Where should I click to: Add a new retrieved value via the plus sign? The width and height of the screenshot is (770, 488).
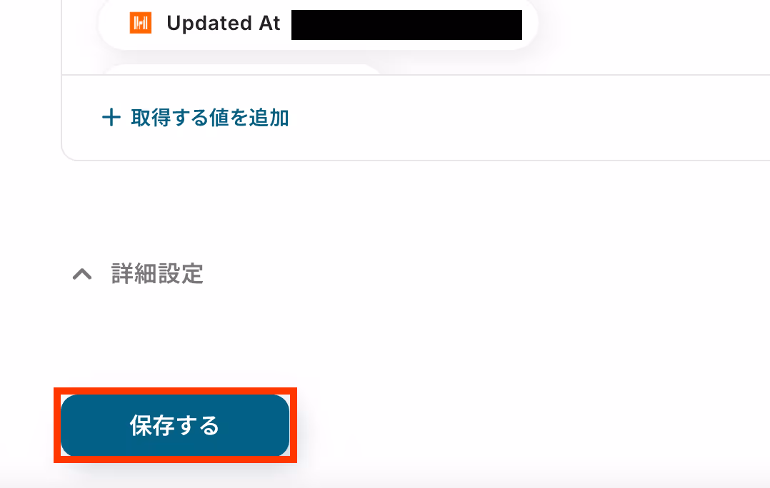click(111, 118)
